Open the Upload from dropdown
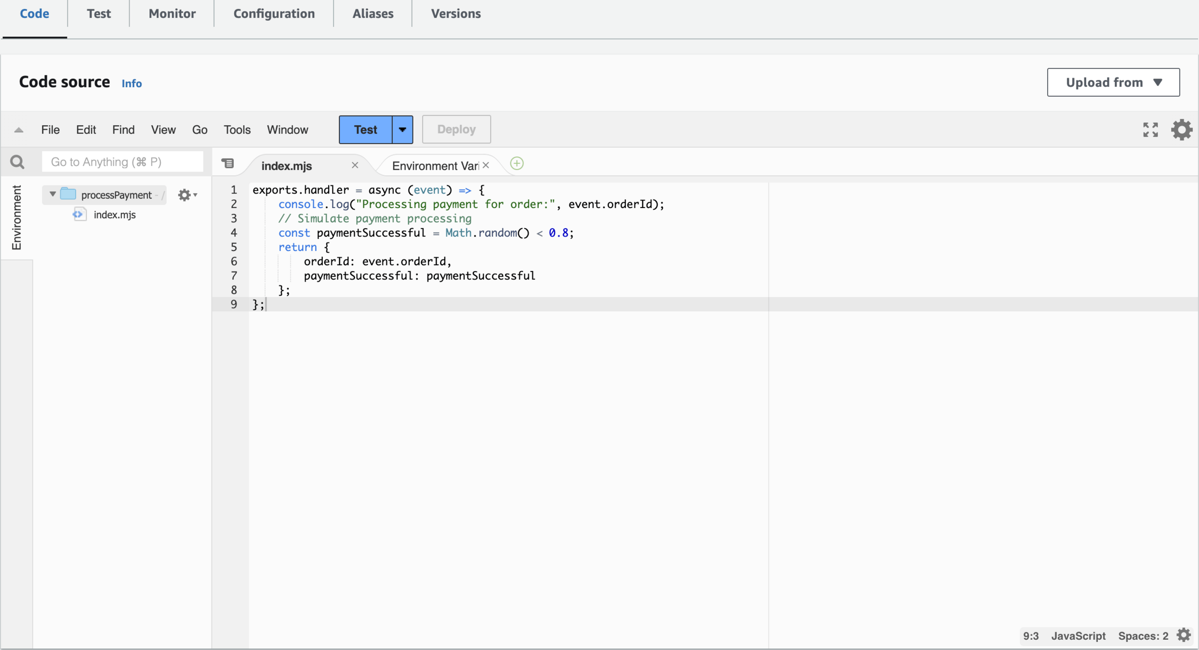The image size is (1199, 650). 1113,82
